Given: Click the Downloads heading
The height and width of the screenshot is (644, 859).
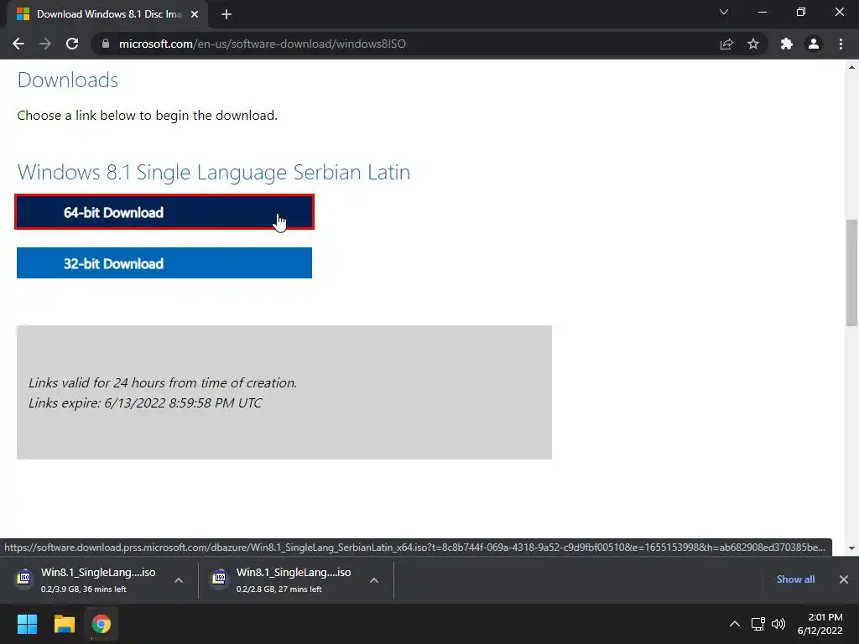Looking at the screenshot, I should 68,80.
